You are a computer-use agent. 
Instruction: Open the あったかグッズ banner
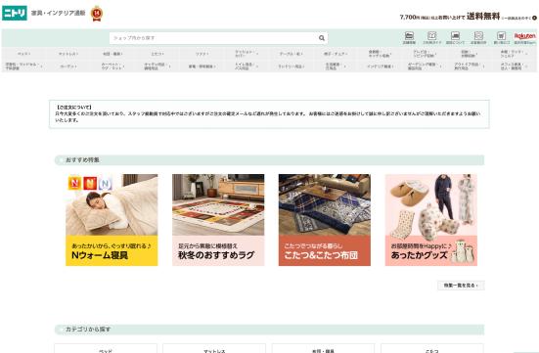pyautogui.click(x=431, y=220)
